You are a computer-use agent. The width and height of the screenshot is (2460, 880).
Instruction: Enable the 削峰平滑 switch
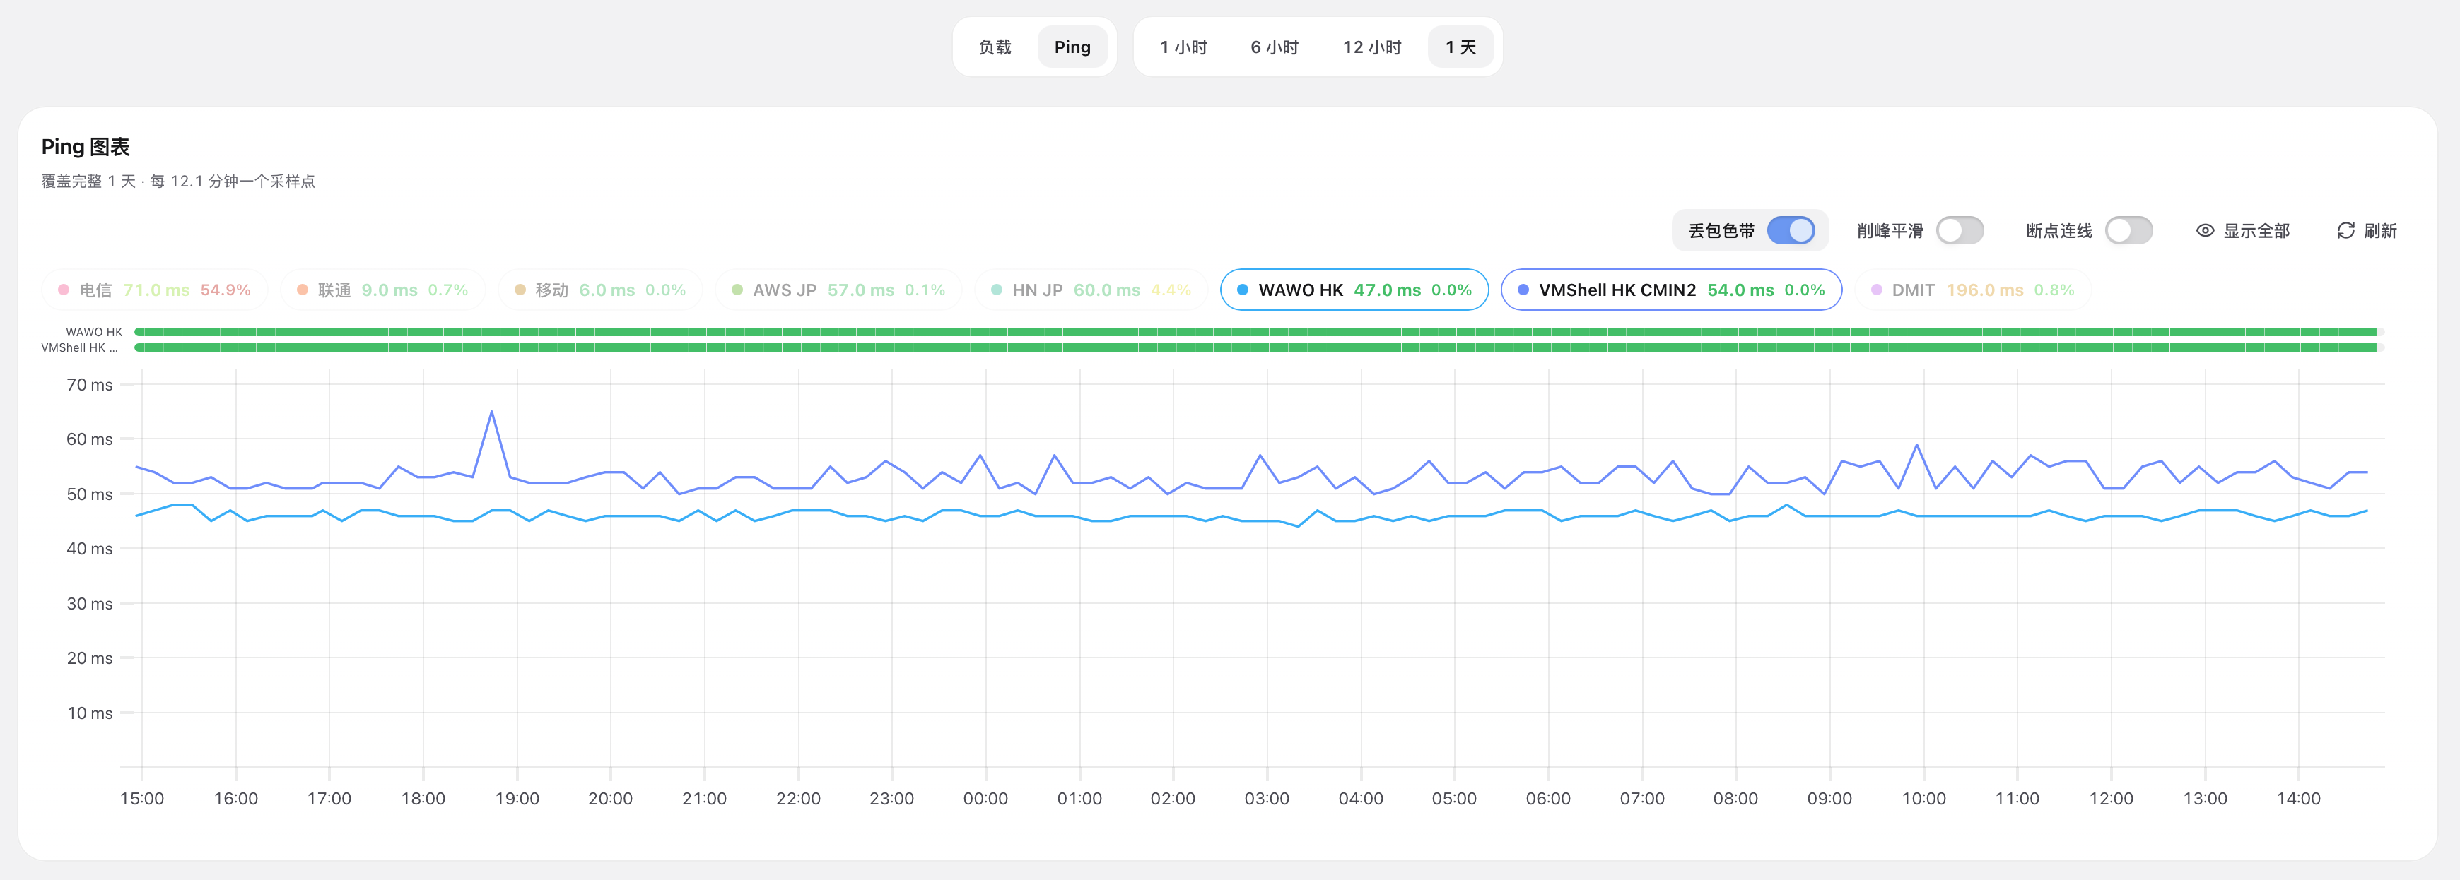tap(1960, 231)
